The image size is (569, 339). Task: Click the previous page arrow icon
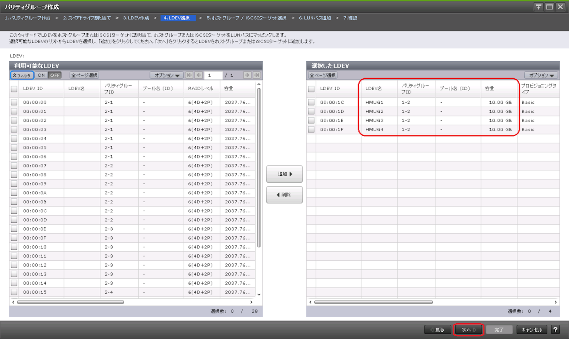coord(199,75)
